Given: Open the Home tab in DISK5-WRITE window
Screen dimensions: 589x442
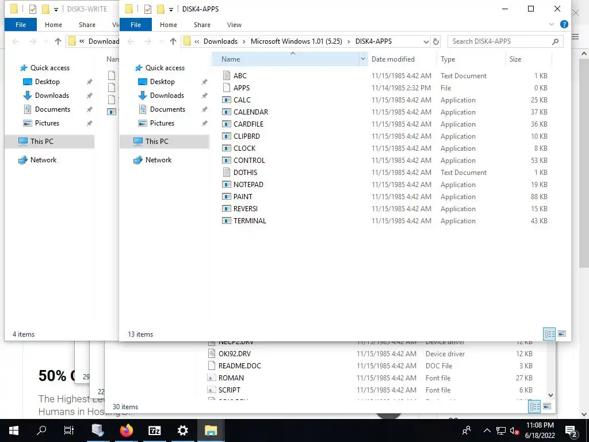Looking at the screenshot, I should [53, 25].
